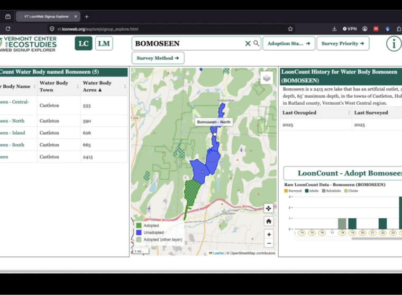Image resolution: width=402 pixels, height=296 pixels.
Task: Toggle the Surveyed series in chart legend
Action: point(293,191)
